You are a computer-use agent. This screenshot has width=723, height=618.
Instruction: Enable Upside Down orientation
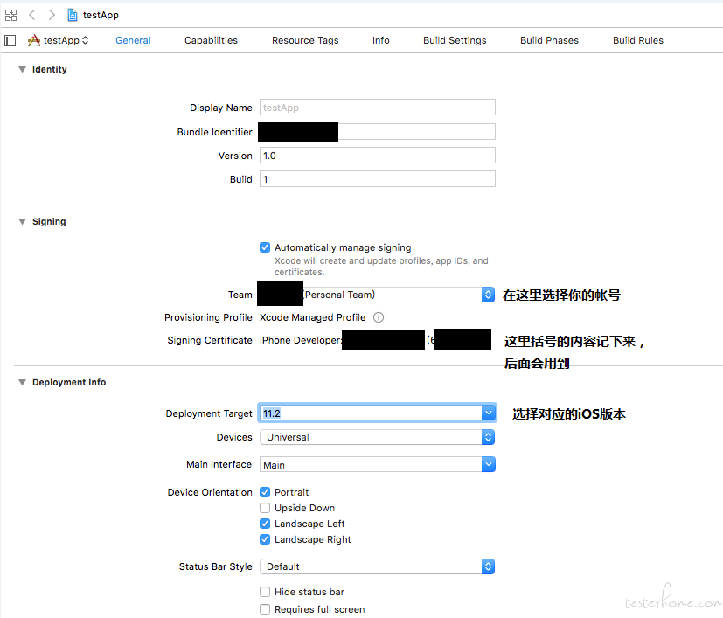[x=265, y=508]
